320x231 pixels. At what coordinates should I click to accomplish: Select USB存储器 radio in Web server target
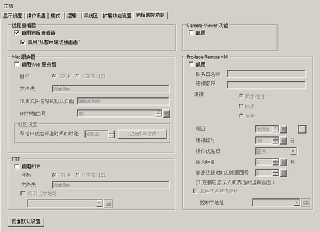[x=77, y=76]
